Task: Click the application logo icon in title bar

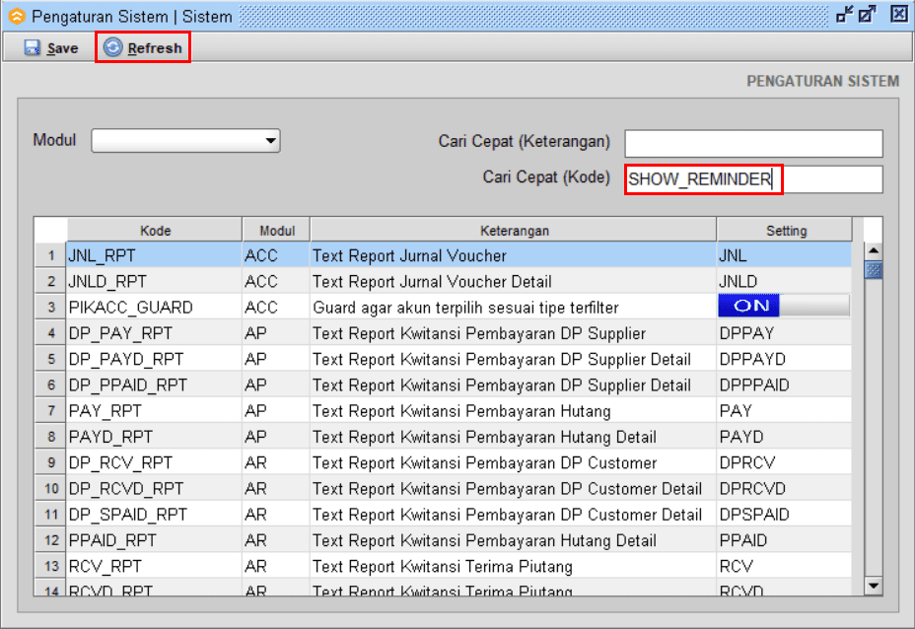Action: pyautogui.click(x=17, y=17)
